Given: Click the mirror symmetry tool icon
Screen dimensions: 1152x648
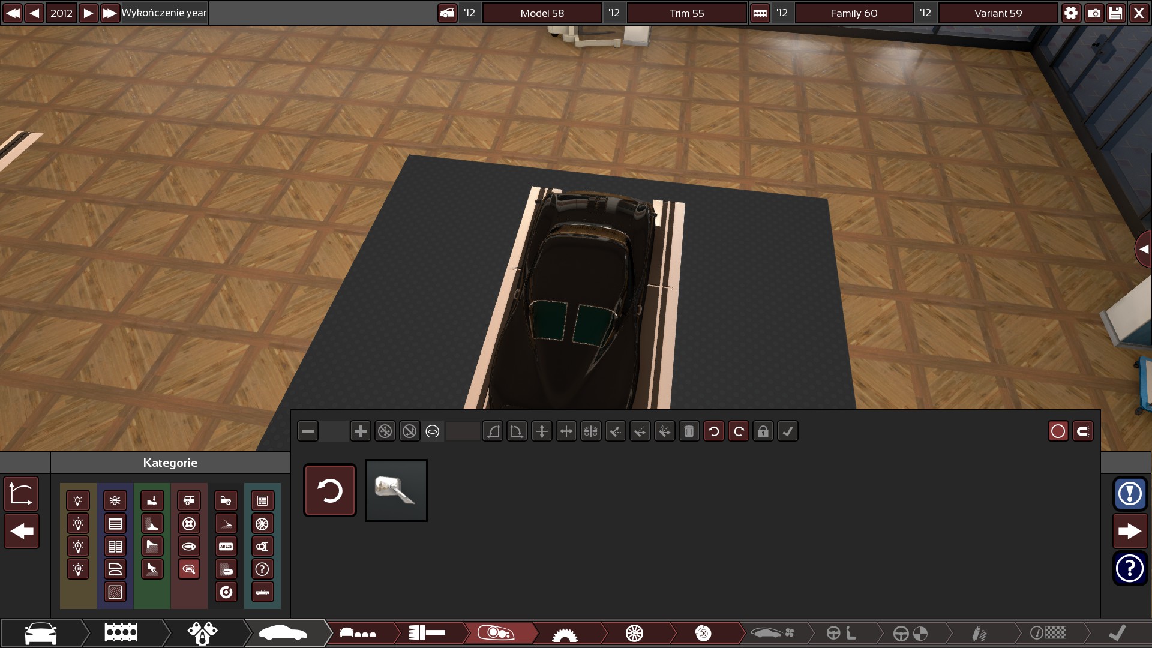Looking at the screenshot, I should [x=591, y=431].
